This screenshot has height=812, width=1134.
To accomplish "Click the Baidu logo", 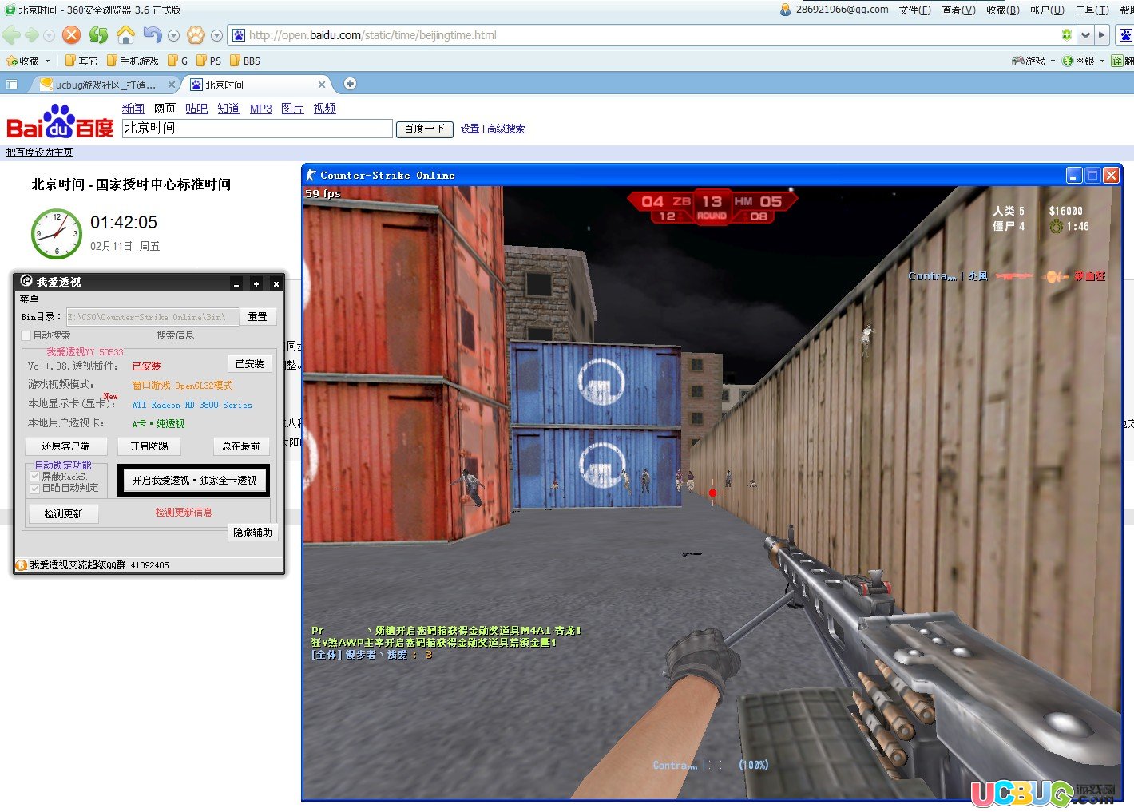I will point(61,121).
